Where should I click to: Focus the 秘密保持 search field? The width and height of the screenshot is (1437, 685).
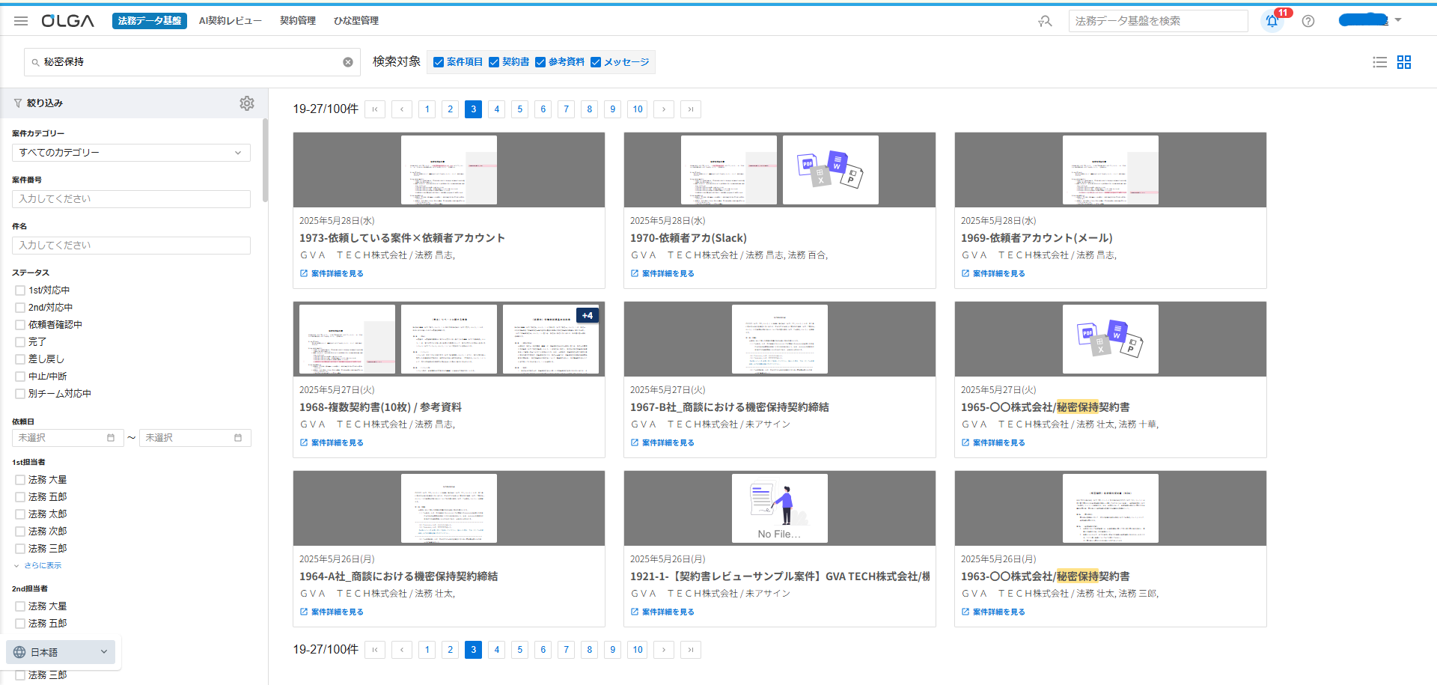click(x=192, y=62)
